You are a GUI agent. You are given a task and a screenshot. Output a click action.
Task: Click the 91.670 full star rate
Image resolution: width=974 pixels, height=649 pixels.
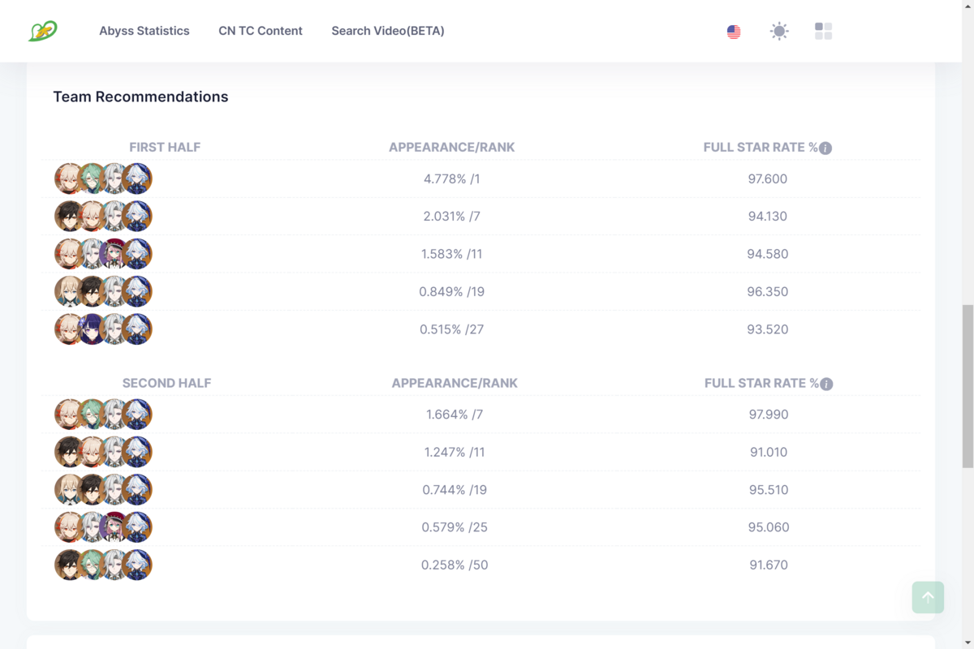(769, 565)
